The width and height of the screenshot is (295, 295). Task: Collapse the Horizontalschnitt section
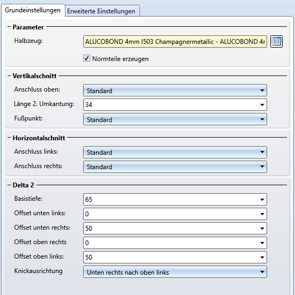[x=9, y=138]
